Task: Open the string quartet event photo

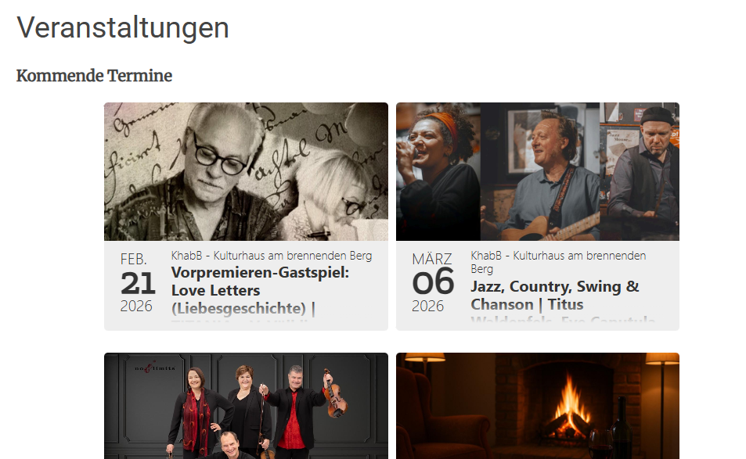Action: point(246,406)
